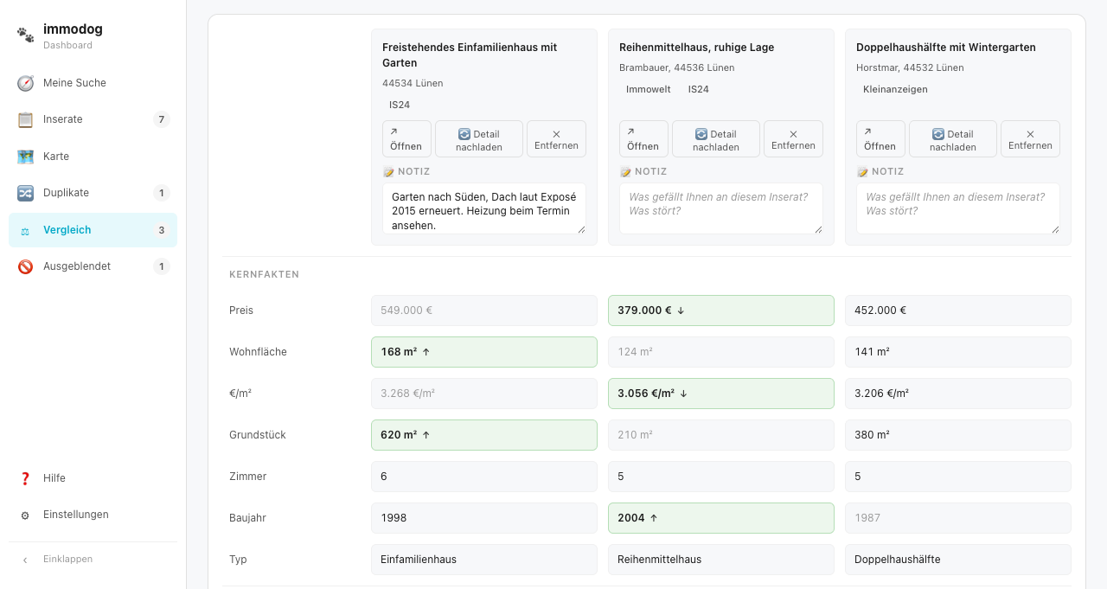1107x589 pixels.
Task: Focus the note field for Doppelhaushälfte
Action: coord(958,208)
